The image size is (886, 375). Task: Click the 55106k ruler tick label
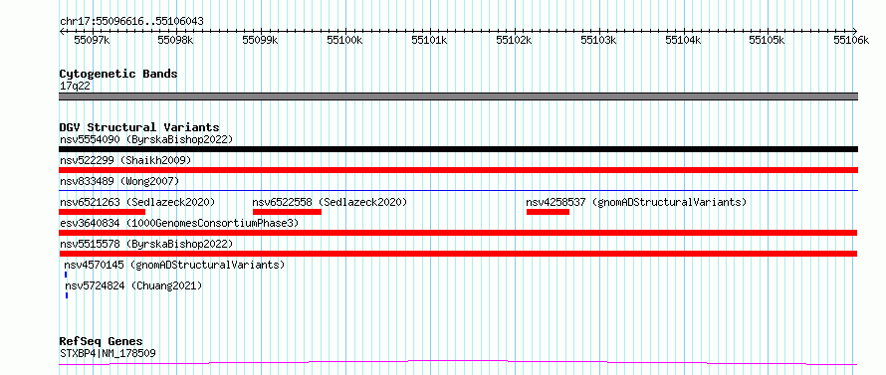coord(851,40)
